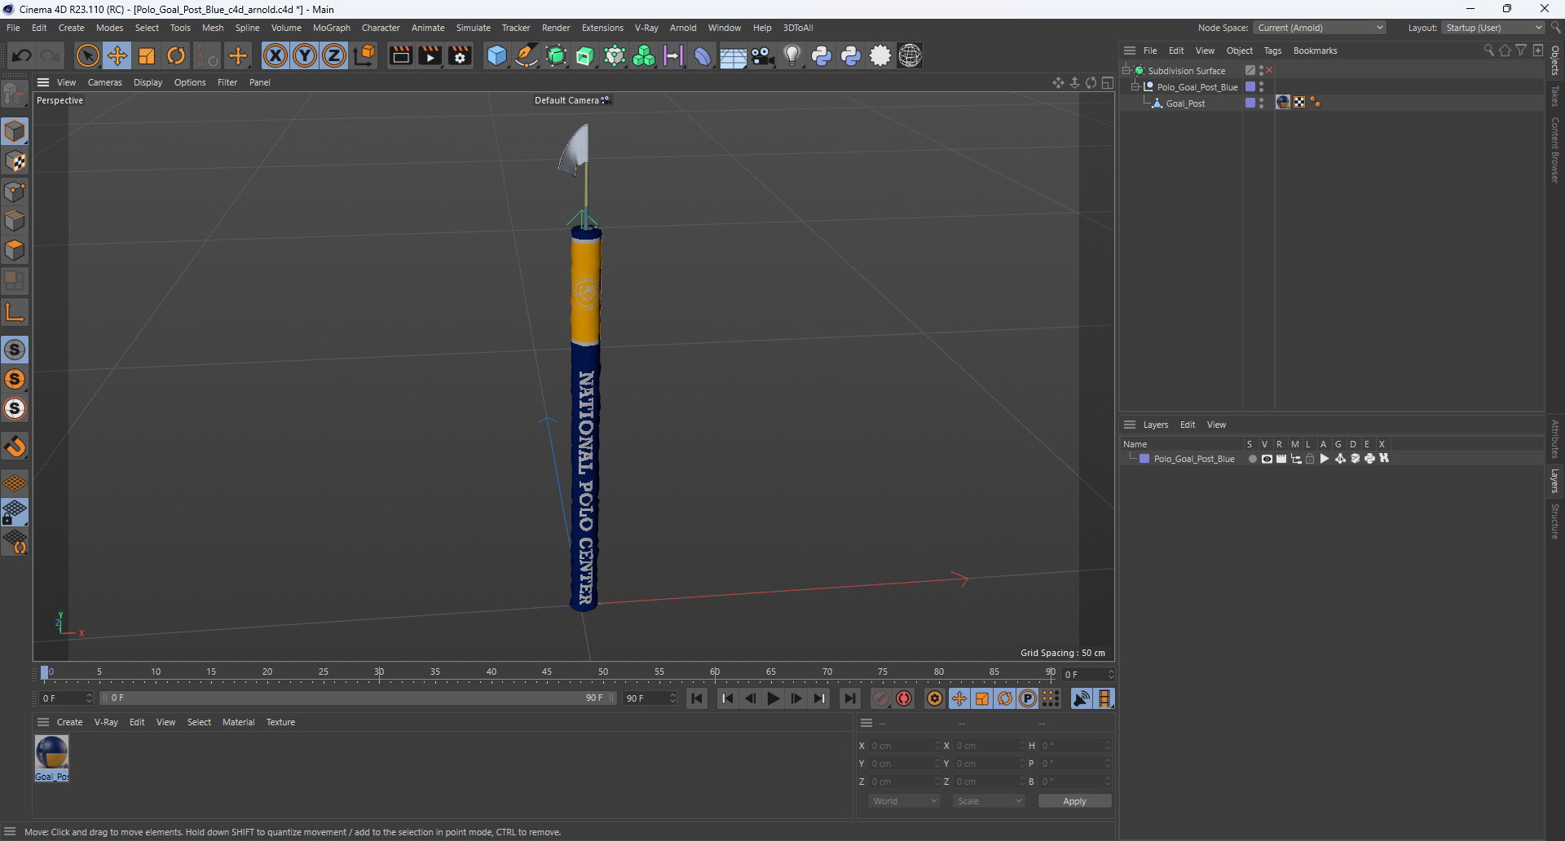Click the Locked Workplane icon
1565x841 pixels.
coord(15,512)
